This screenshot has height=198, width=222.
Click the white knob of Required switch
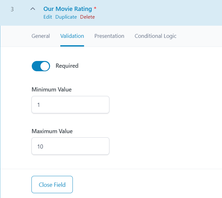(45, 66)
